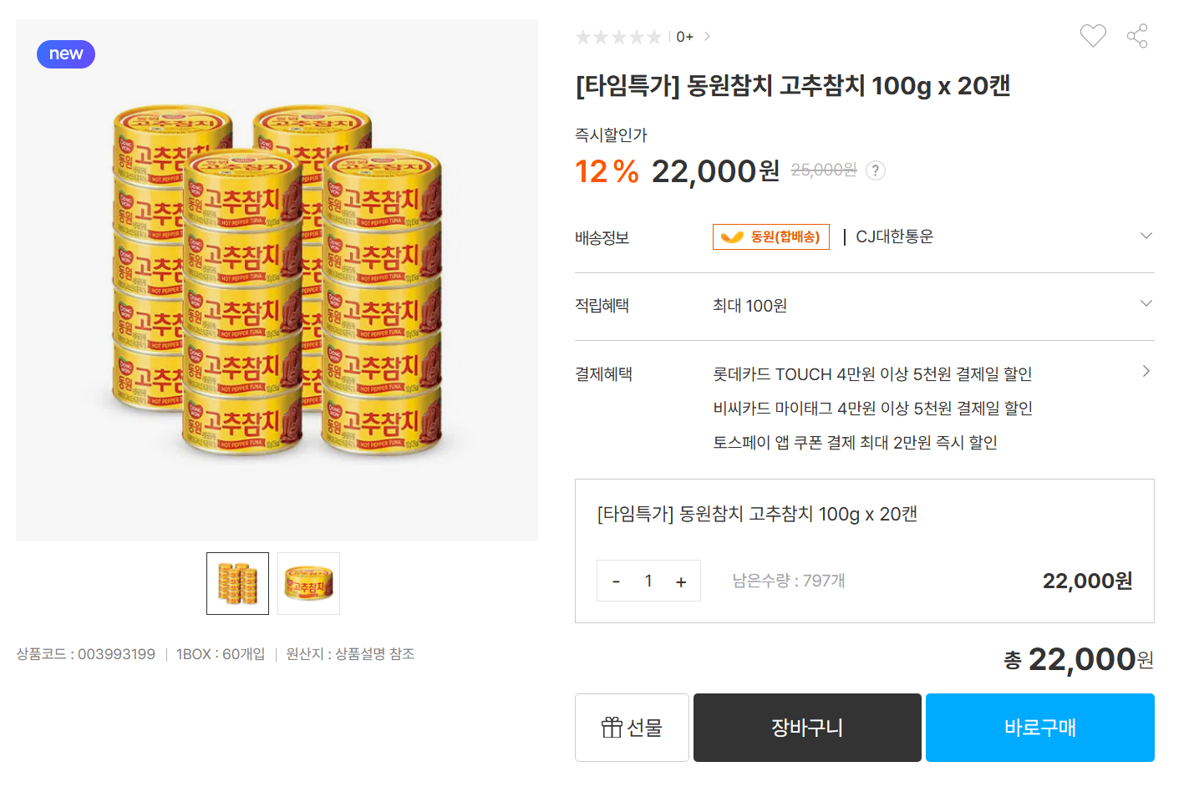Click the 바로구매 buy now button
The image size is (1194, 787).
coord(1039,727)
